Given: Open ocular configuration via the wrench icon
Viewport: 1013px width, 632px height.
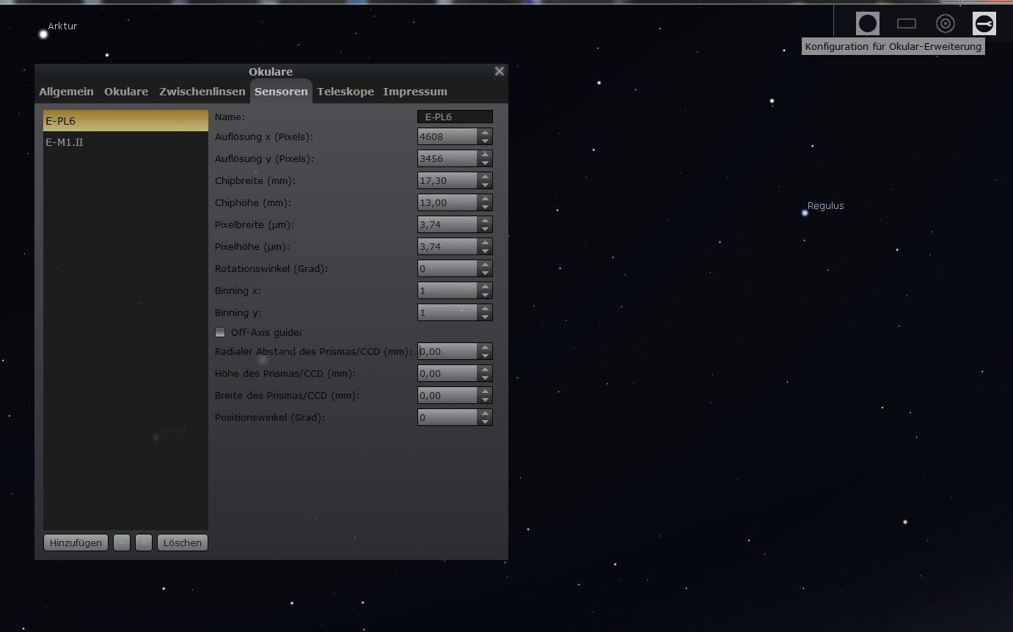Looking at the screenshot, I should (x=984, y=23).
